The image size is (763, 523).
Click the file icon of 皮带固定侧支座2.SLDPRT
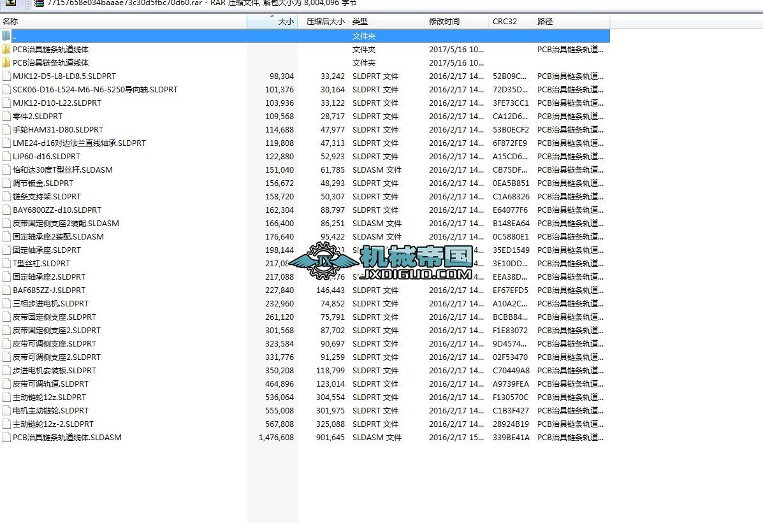[x=6, y=331]
